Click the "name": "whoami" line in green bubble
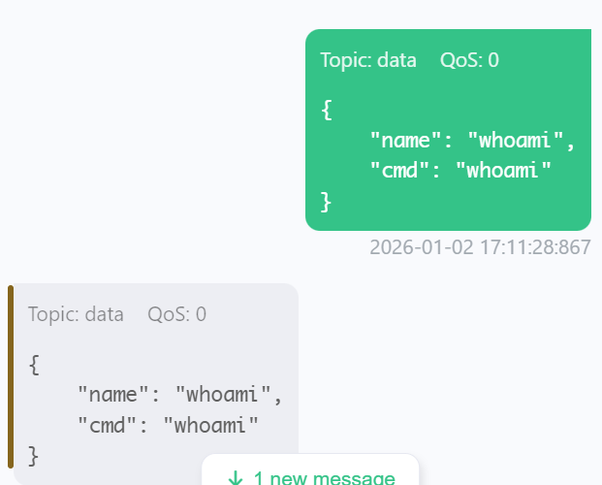The width and height of the screenshot is (602, 485). pyautogui.click(x=472, y=141)
